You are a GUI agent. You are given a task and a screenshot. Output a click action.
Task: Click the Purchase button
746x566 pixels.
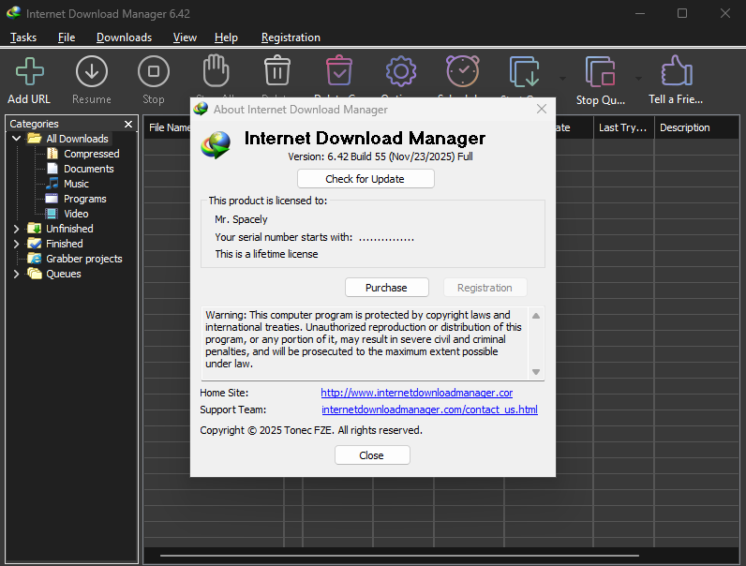coord(386,288)
